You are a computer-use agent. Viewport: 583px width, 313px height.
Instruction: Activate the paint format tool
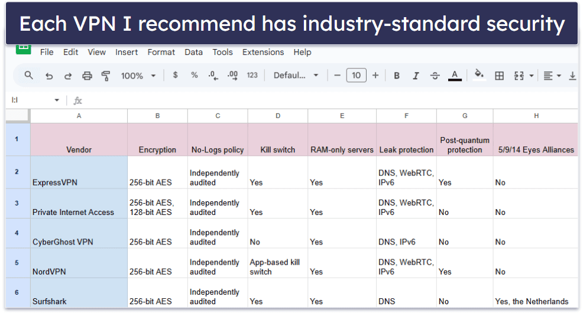[x=106, y=76]
